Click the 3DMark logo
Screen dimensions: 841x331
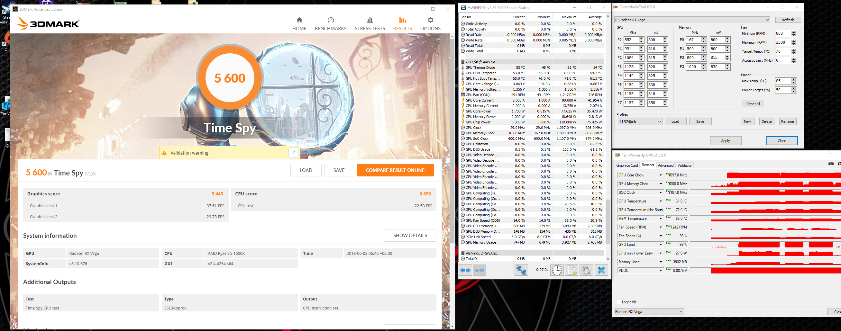[x=48, y=23]
